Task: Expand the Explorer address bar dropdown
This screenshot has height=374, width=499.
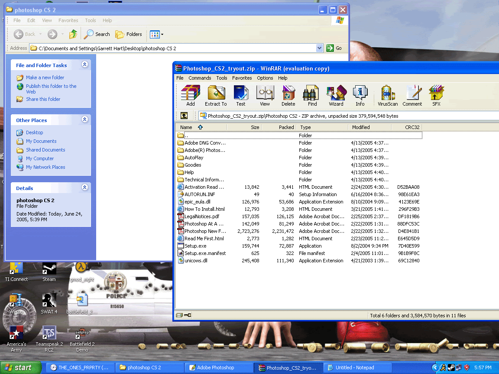Action: click(320, 48)
